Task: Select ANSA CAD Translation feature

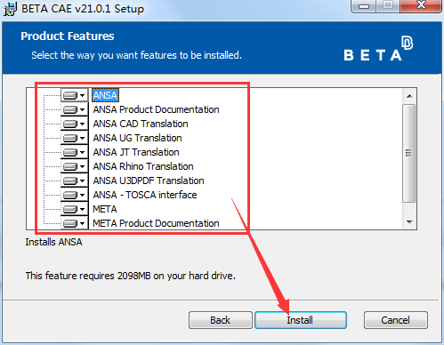Action: coord(141,124)
